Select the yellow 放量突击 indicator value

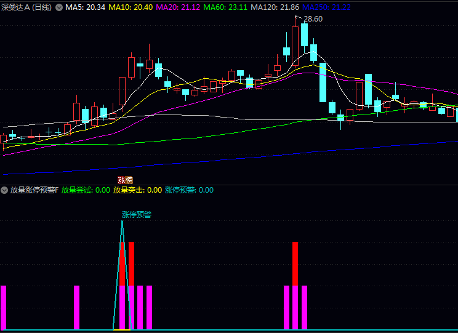click(137, 190)
